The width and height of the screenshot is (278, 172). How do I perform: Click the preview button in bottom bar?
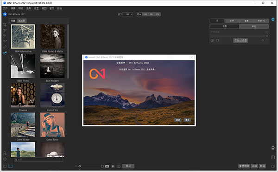(128, 166)
